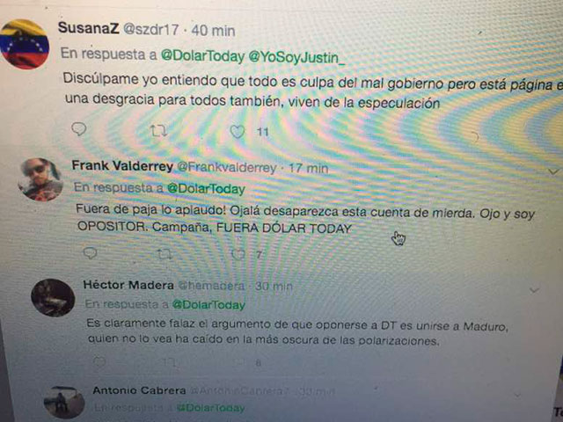Retweet Héctor Madera's tweet

coord(170,362)
